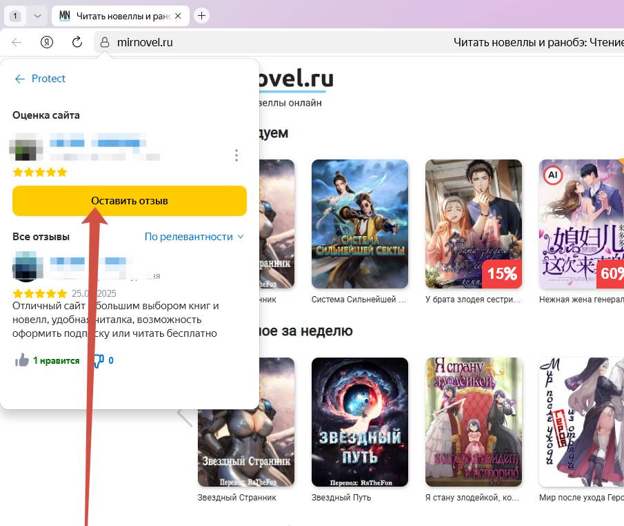Open Yandex home via Я icon
Viewport: 624px width, 526px height.
[47, 42]
